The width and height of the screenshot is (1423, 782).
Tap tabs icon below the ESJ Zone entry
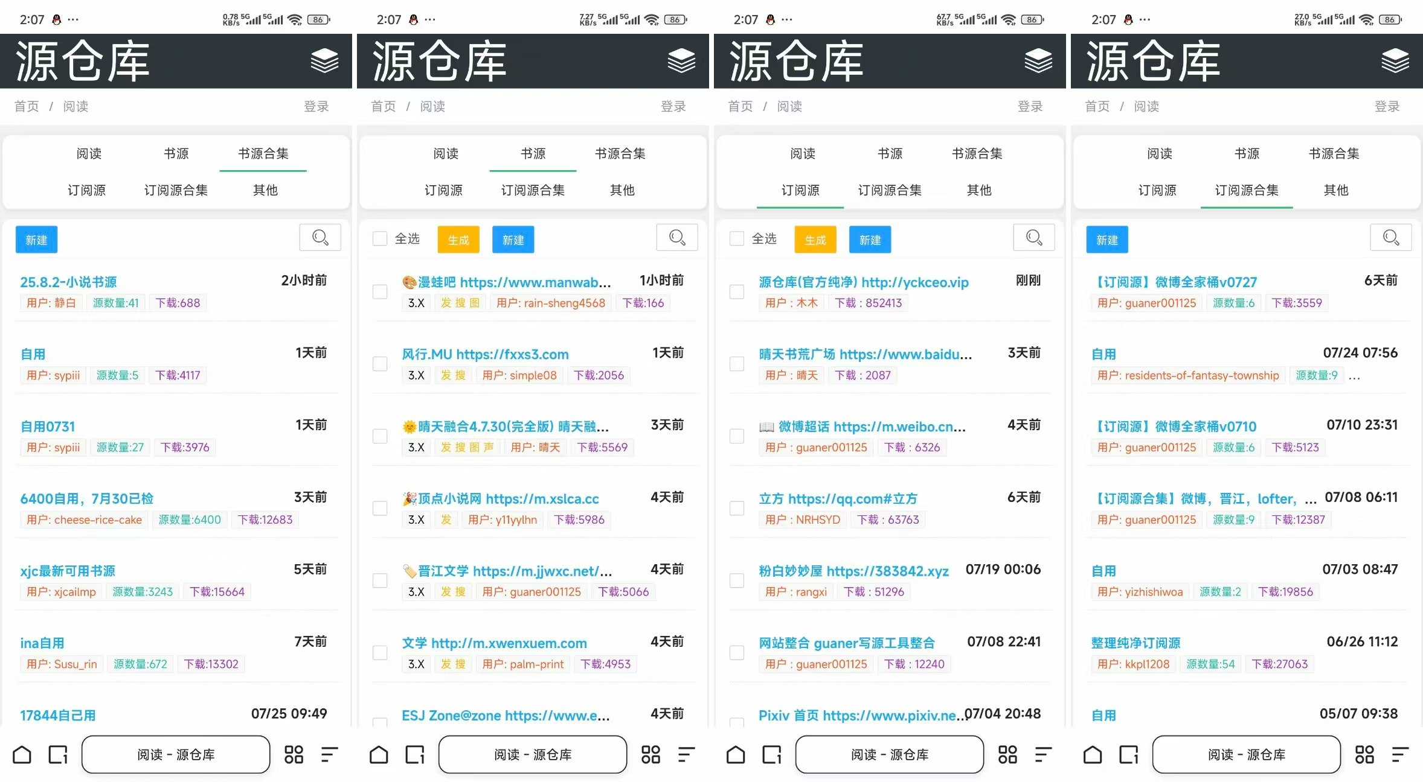pos(414,754)
